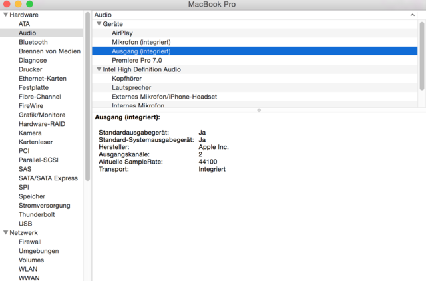Viewport: 426px width, 281px height.
Task: Click the Standardausgabegerät: label
Action: (x=134, y=133)
